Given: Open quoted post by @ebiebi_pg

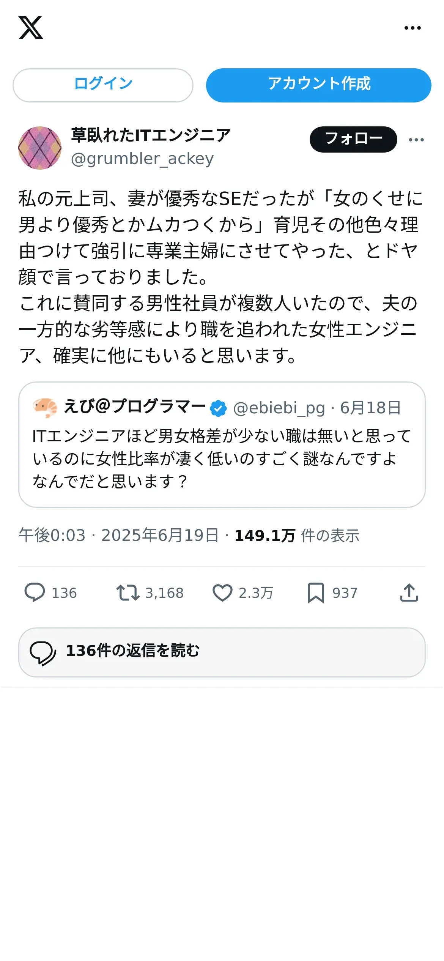Looking at the screenshot, I should point(222,459).
